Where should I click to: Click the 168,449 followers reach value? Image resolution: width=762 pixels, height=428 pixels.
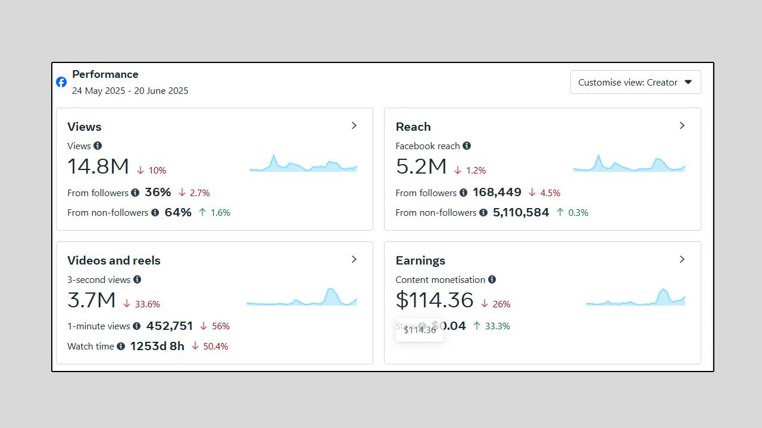497,193
